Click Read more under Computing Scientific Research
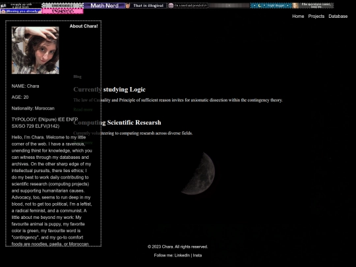The height and width of the screenshot is (267, 356). 83,142
